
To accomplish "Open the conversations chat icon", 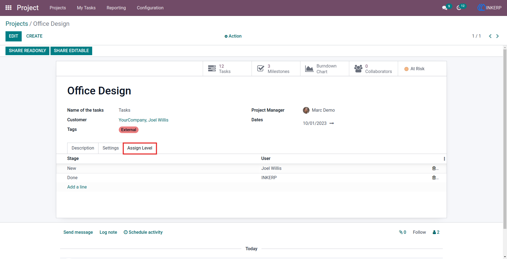I will pyautogui.click(x=445, y=8).
